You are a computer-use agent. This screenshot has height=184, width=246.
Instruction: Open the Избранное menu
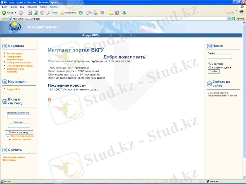pyautogui.click(x=32, y=7)
